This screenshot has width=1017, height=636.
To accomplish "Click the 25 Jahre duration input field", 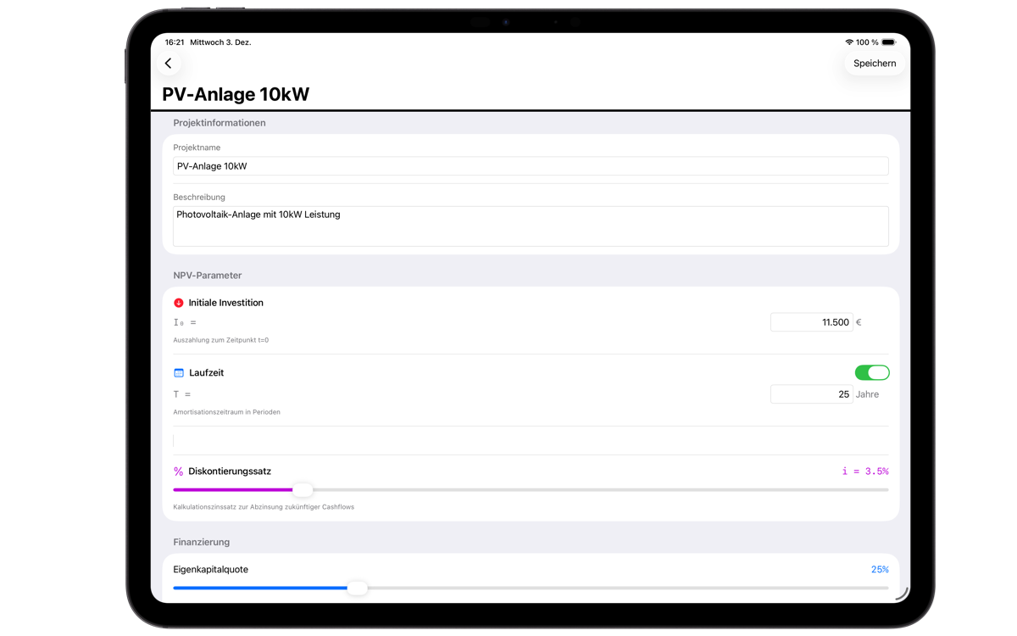I will 811,393.
